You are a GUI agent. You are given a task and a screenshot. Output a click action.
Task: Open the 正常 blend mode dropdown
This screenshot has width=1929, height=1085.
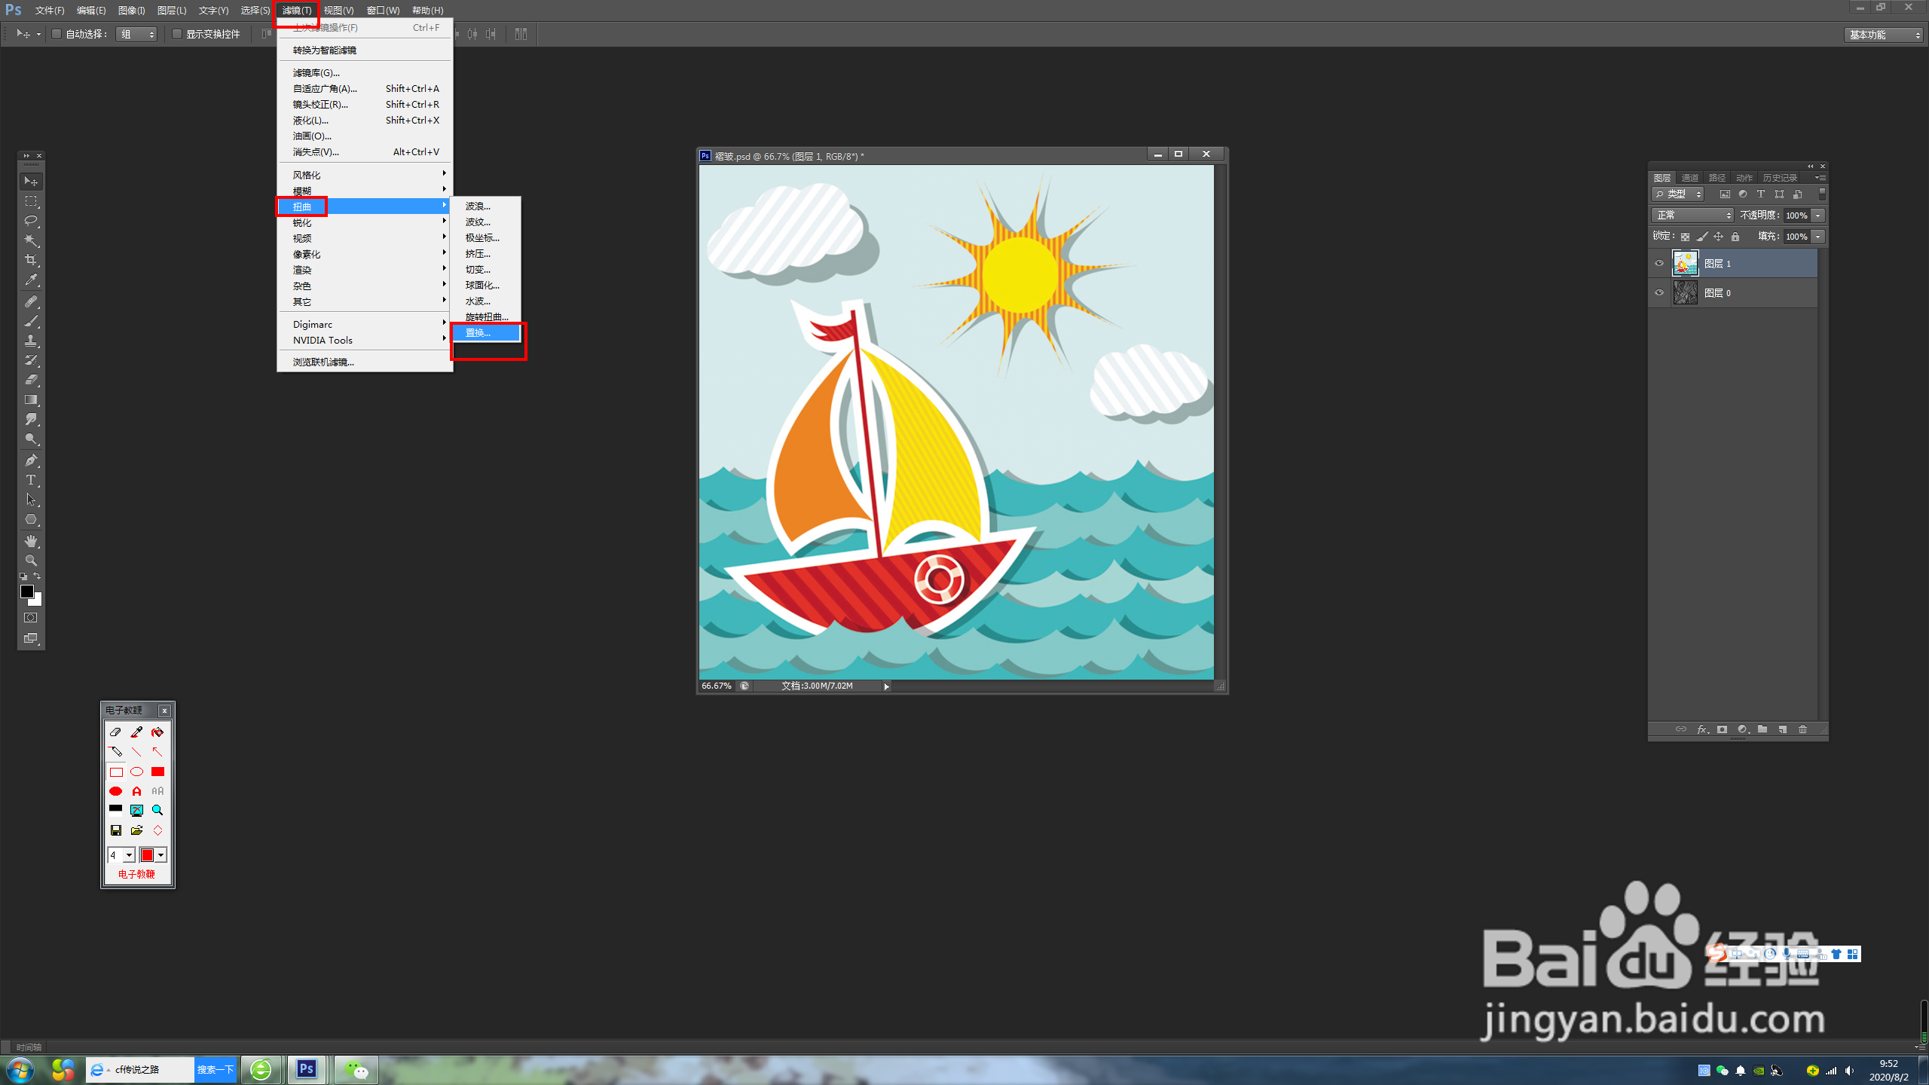[x=1692, y=215]
